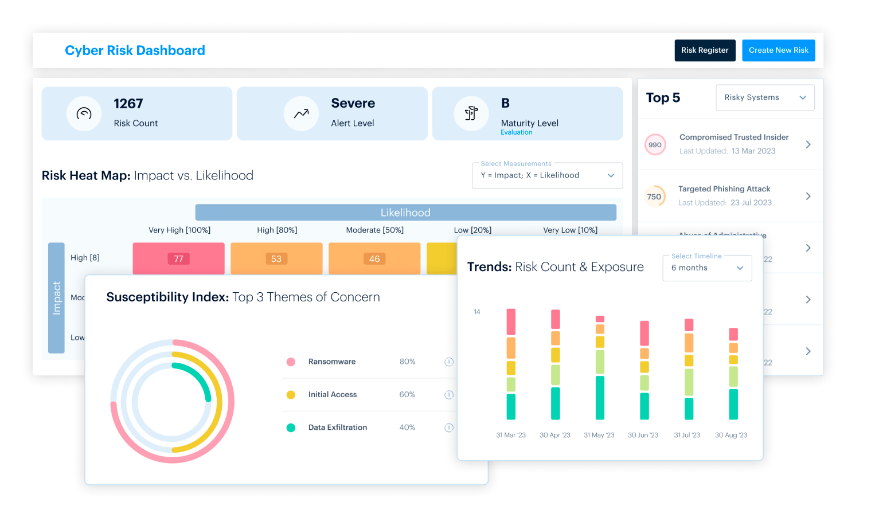Select the heat map cell showing 77
The width and height of the screenshot is (875, 514).
click(x=178, y=258)
